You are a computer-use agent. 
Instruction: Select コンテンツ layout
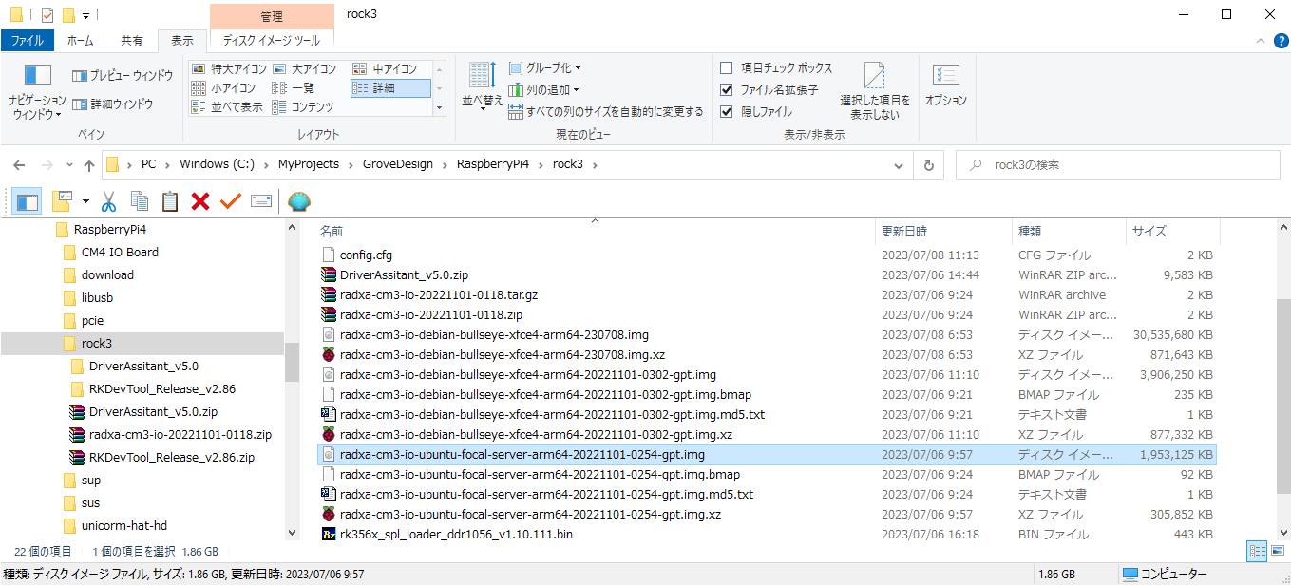tap(303, 107)
